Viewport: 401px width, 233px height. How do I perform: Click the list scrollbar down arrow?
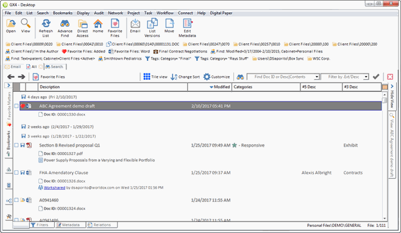385,218
